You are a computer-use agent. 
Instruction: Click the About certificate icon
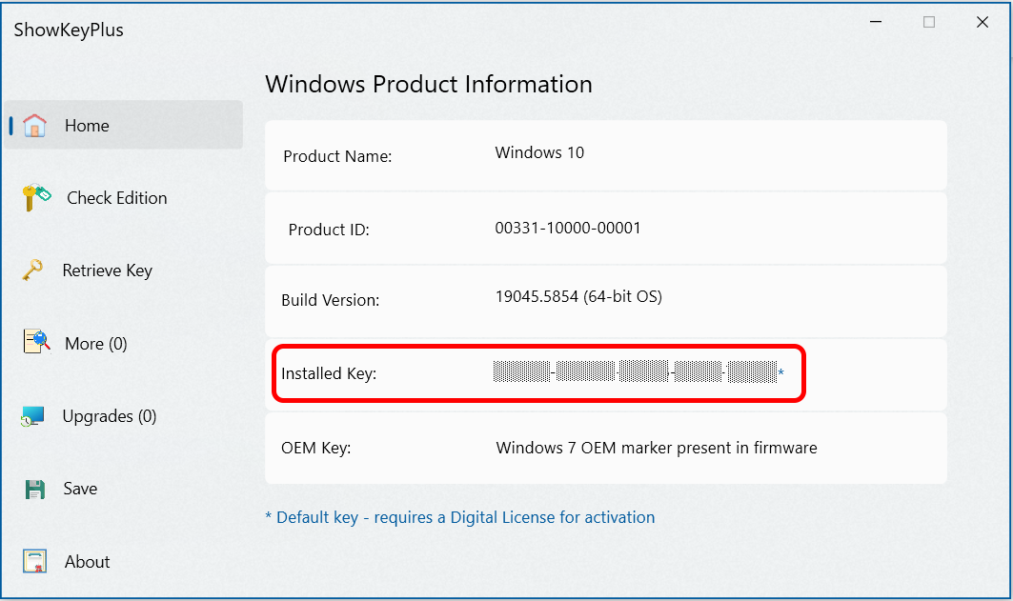pos(35,561)
